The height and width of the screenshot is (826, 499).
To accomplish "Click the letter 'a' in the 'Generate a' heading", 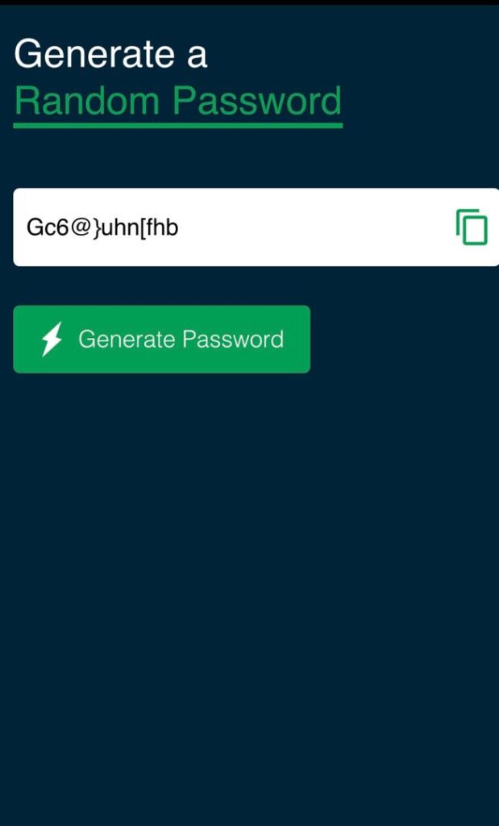I will (x=198, y=57).
